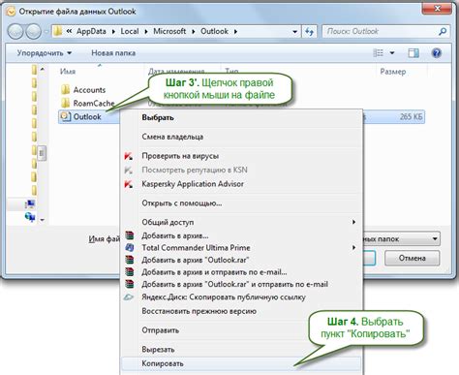Expand the Общий доступ submenu arrow
Image resolution: width=459 pixels, height=375 pixels.
pos(354,222)
